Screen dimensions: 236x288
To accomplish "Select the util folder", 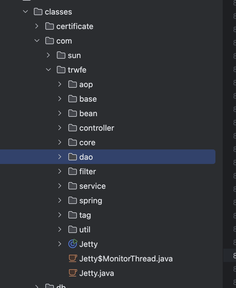I will 85,229.
